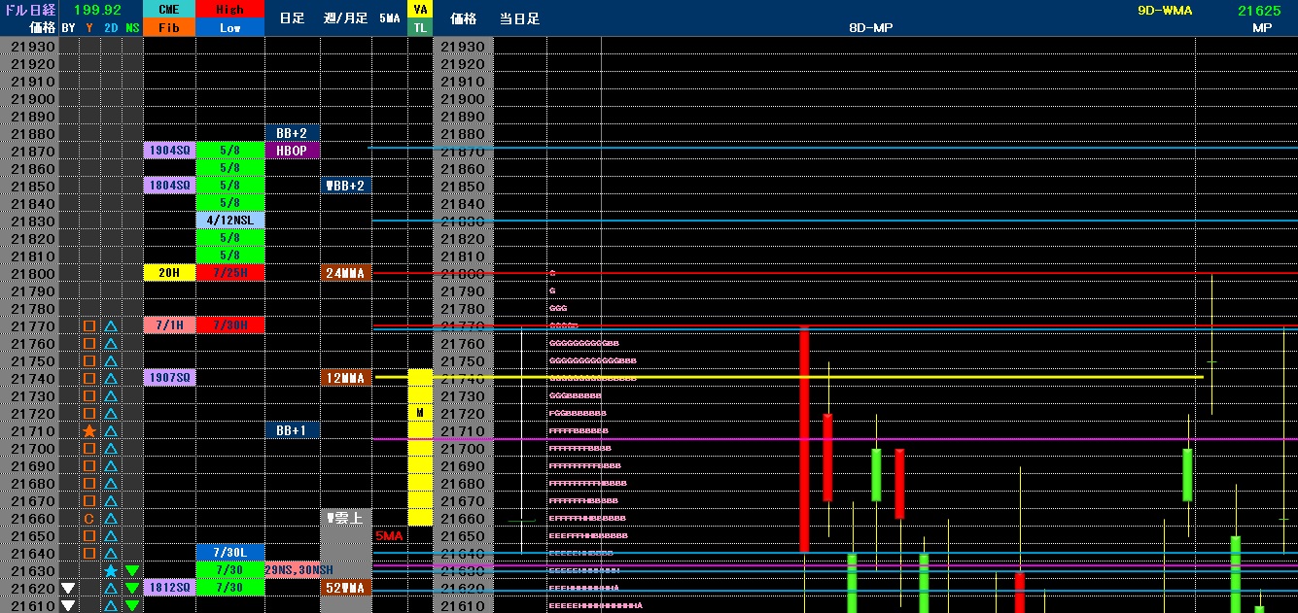Click the ドル日経 title cell
Screen dimensions: 1298x613
tap(29, 10)
